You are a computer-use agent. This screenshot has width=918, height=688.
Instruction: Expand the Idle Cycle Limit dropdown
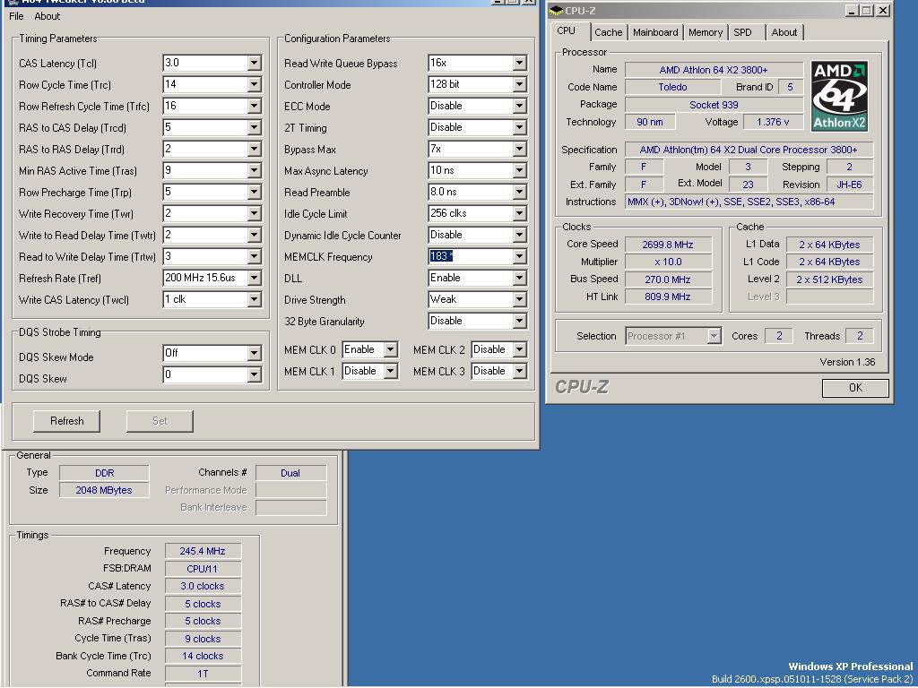tap(519, 213)
